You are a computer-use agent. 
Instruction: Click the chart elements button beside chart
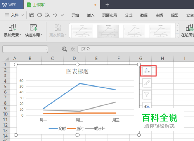point(147,71)
